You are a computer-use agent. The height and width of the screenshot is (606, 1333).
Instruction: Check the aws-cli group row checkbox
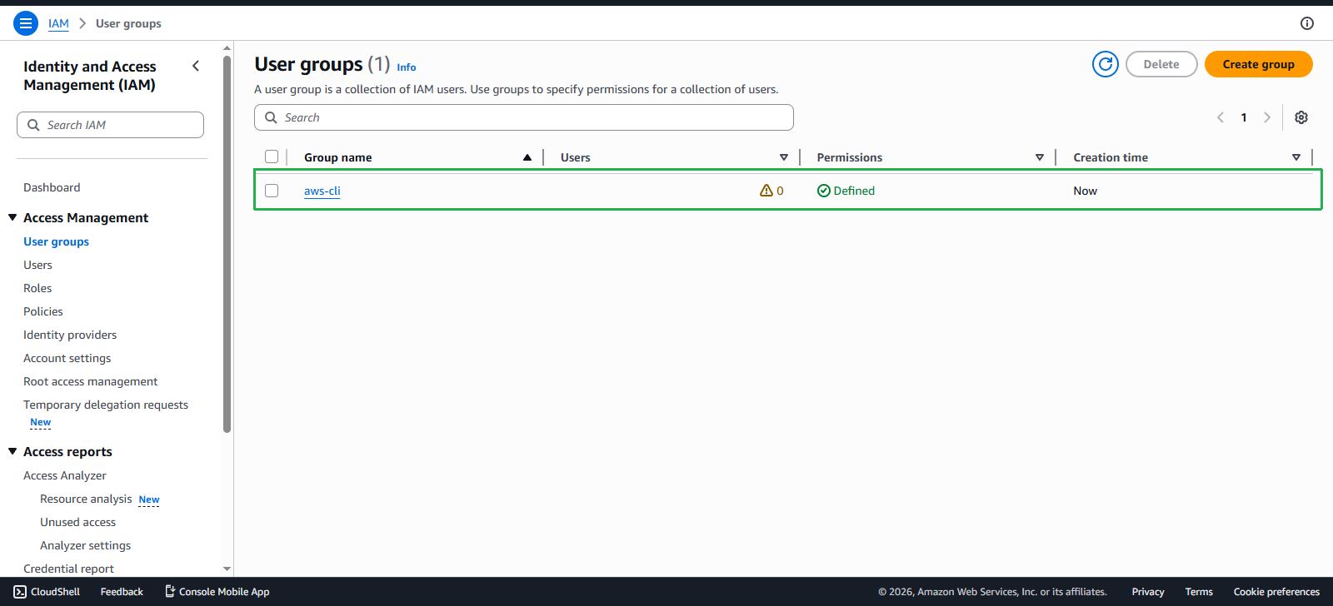click(x=272, y=191)
